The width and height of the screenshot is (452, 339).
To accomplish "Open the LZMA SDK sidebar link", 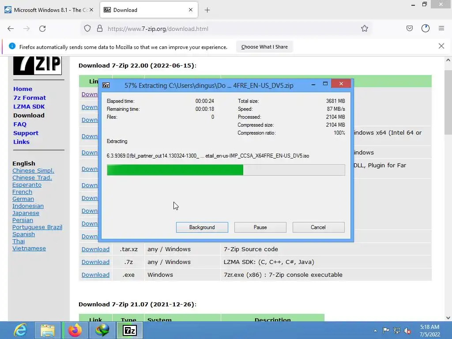I will click(x=29, y=106).
